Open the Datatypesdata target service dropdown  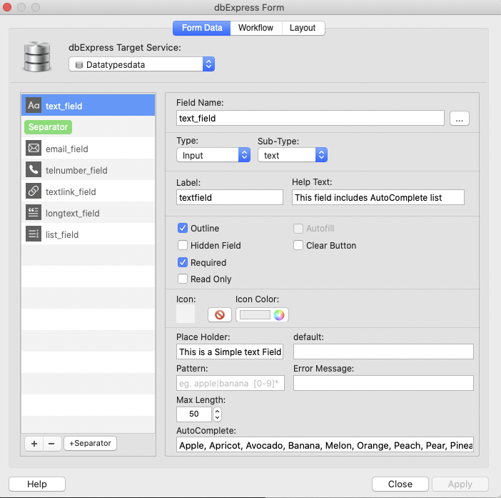pyautogui.click(x=142, y=64)
